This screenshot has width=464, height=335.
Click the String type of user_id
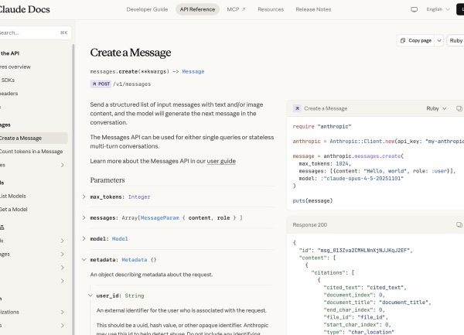[135, 296]
